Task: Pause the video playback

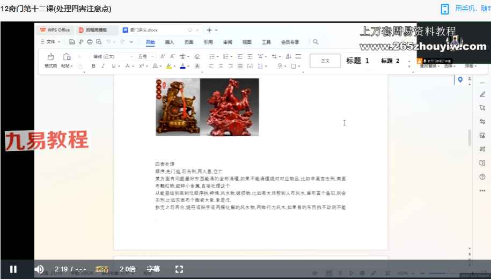Action: (13, 269)
